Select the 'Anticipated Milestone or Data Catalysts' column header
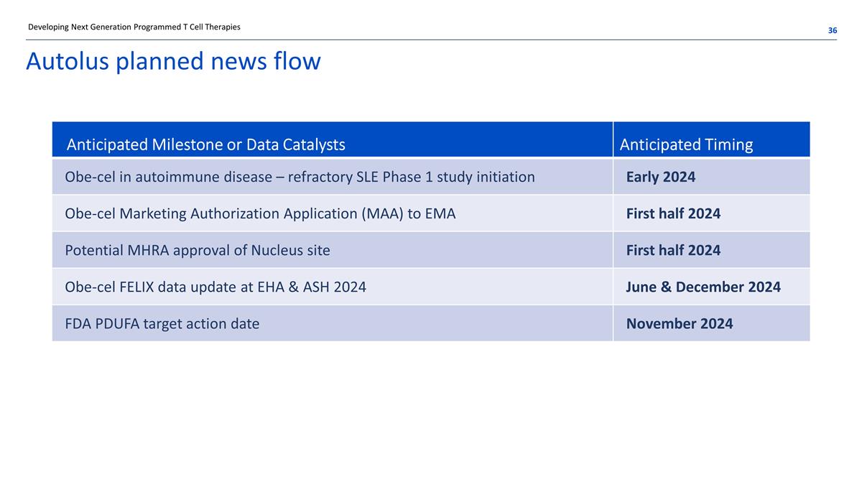 205,145
